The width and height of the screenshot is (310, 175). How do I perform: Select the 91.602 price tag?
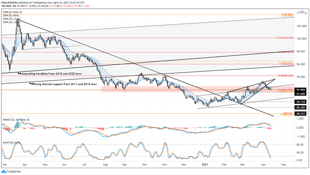point(300,94)
